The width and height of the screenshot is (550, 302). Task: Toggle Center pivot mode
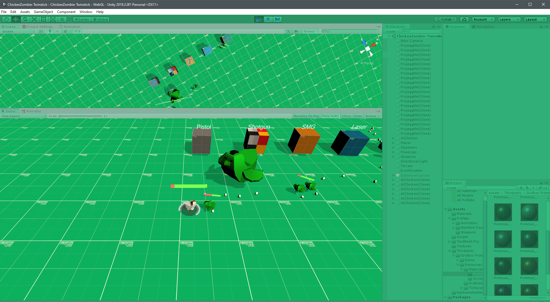[82, 19]
